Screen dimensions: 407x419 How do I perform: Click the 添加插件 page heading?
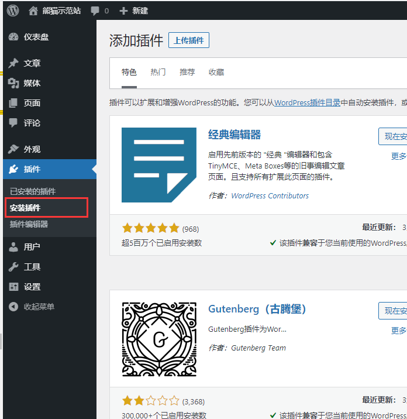click(x=136, y=40)
